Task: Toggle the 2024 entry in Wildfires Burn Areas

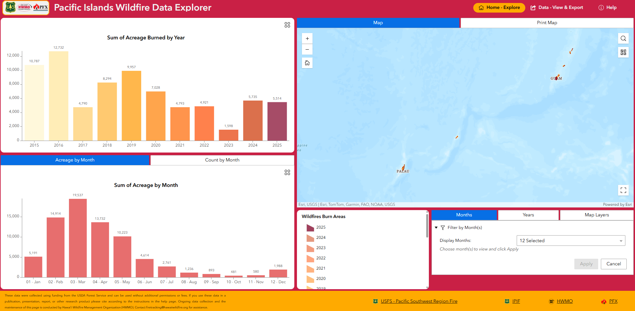Action: coord(320,238)
